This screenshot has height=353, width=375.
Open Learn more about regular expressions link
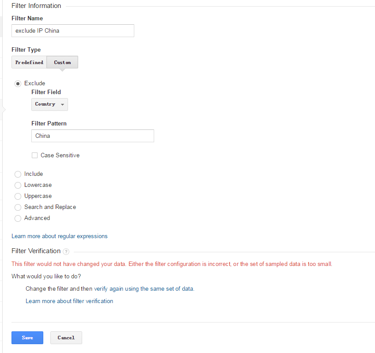(x=59, y=236)
